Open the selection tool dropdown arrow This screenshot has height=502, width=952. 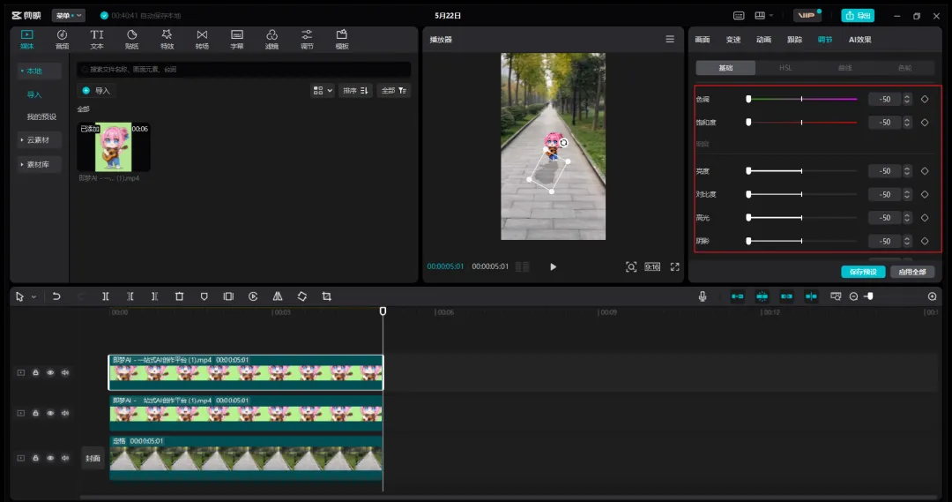pos(34,296)
